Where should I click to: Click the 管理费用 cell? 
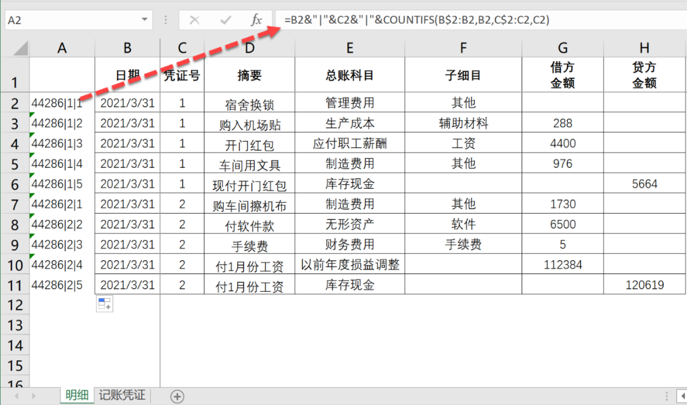point(350,103)
